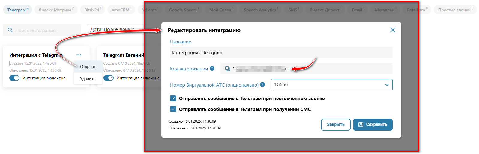Click search magnifier icon

pyautogui.click(x=10, y=30)
